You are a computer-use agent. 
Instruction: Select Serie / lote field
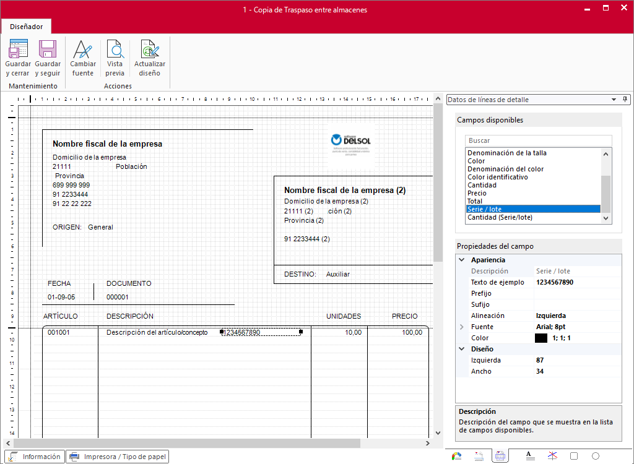[533, 209]
